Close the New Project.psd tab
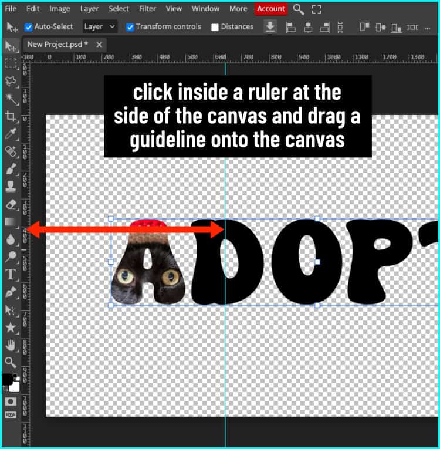Viewport: 440px width, 449px height. 99,45
